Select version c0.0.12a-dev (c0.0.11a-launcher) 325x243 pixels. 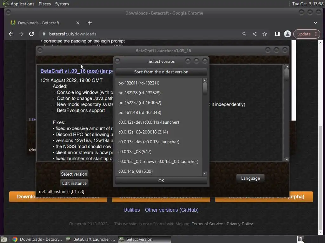point(158,122)
